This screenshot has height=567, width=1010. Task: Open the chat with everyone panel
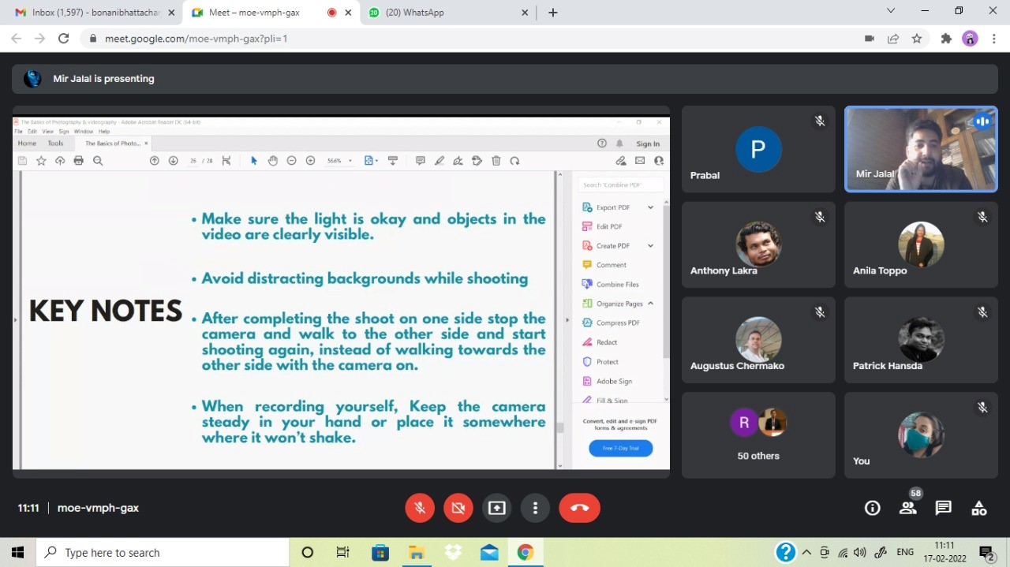tap(943, 508)
